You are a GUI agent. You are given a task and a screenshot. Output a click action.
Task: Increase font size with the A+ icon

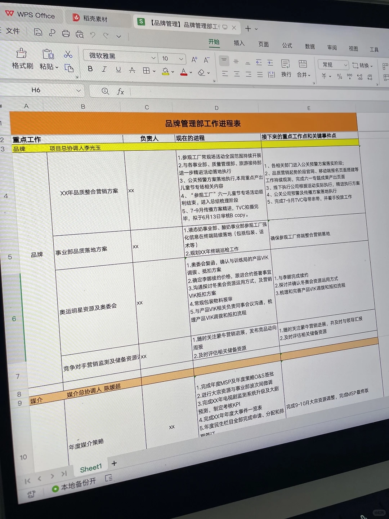194,59
